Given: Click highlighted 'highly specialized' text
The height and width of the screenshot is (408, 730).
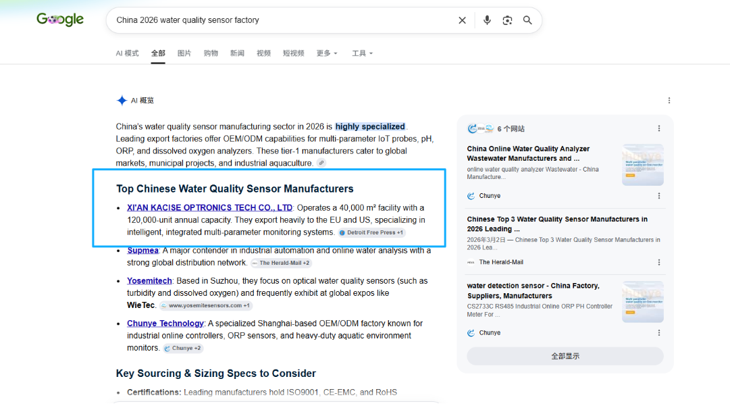Looking at the screenshot, I should tap(370, 127).
